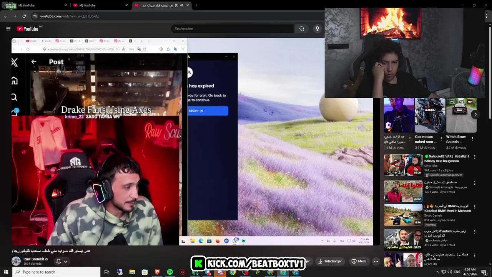Screen dimensions: 492x277
Task: Open the 'Which Bmw Sounds' video thumbnail
Action: [461, 115]
